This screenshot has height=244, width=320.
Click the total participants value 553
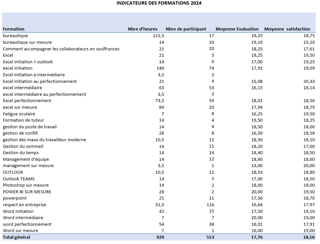point(210,237)
